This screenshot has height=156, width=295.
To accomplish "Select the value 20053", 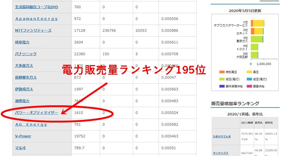I will 141,31.
